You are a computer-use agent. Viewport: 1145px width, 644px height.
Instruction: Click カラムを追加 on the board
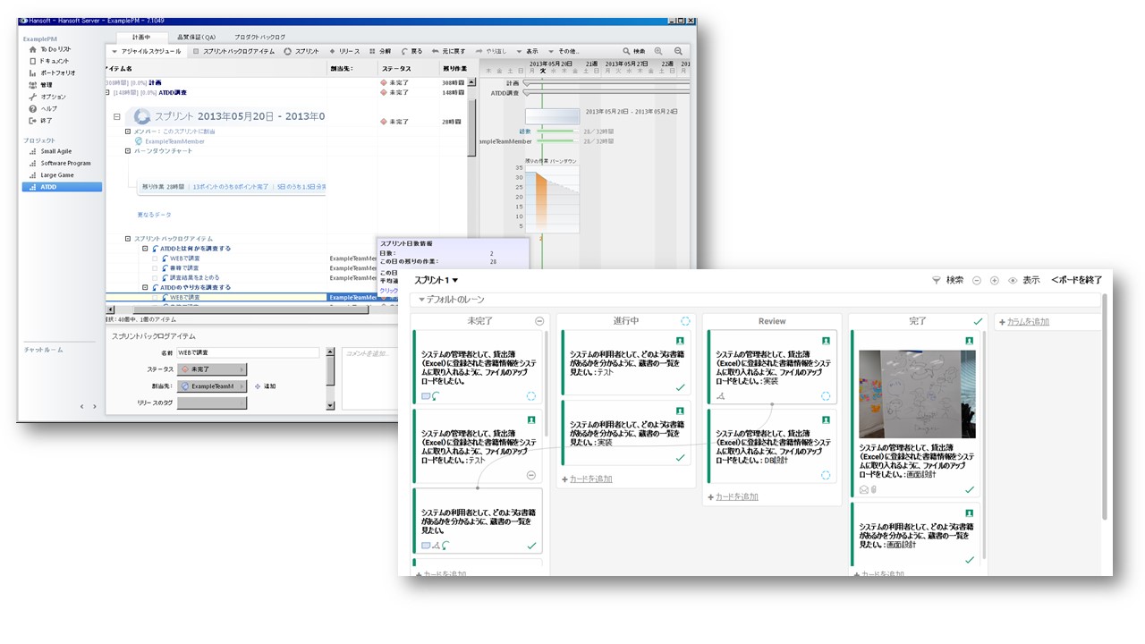point(1024,322)
